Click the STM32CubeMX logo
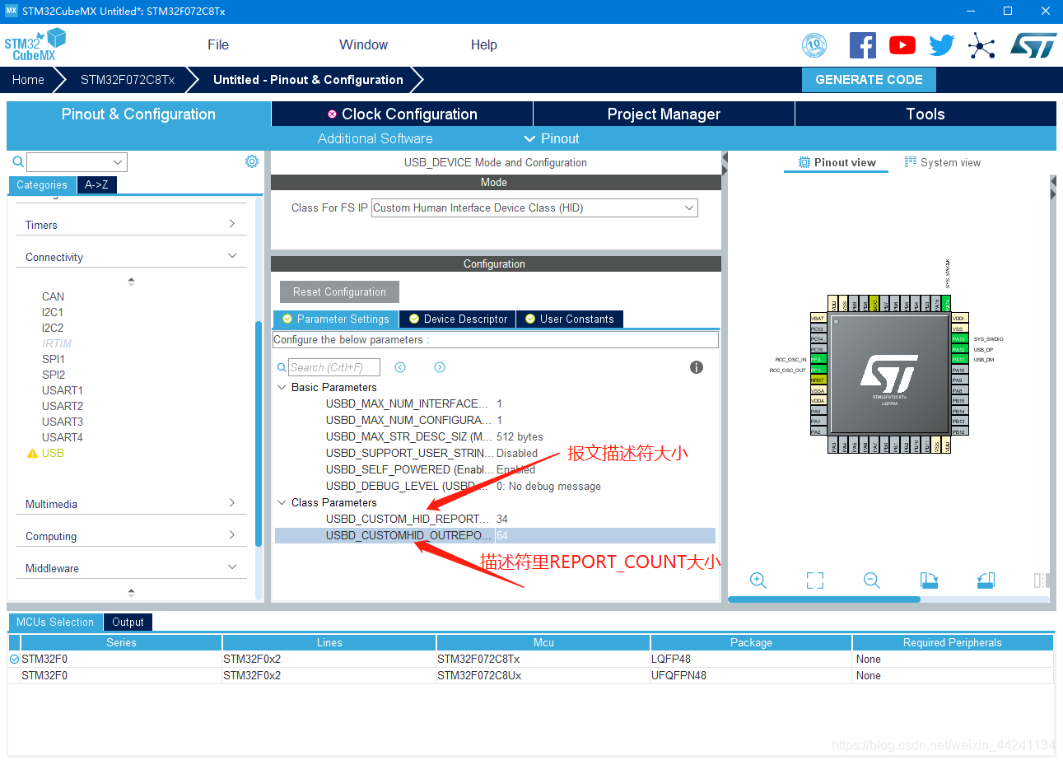Image resolution: width=1063 pixels, height=760 pixels. (x=35, y=44)
